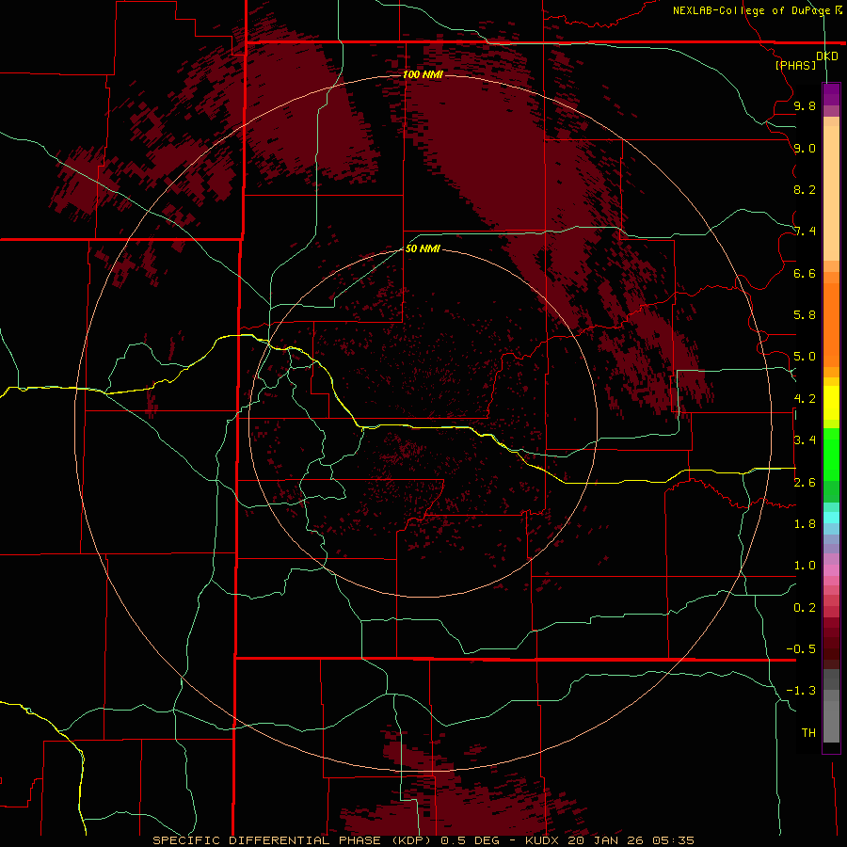The height and width of the screenshot is (847, 847).
Task: Click the -0.5 scale value
Action: (801, 649)
